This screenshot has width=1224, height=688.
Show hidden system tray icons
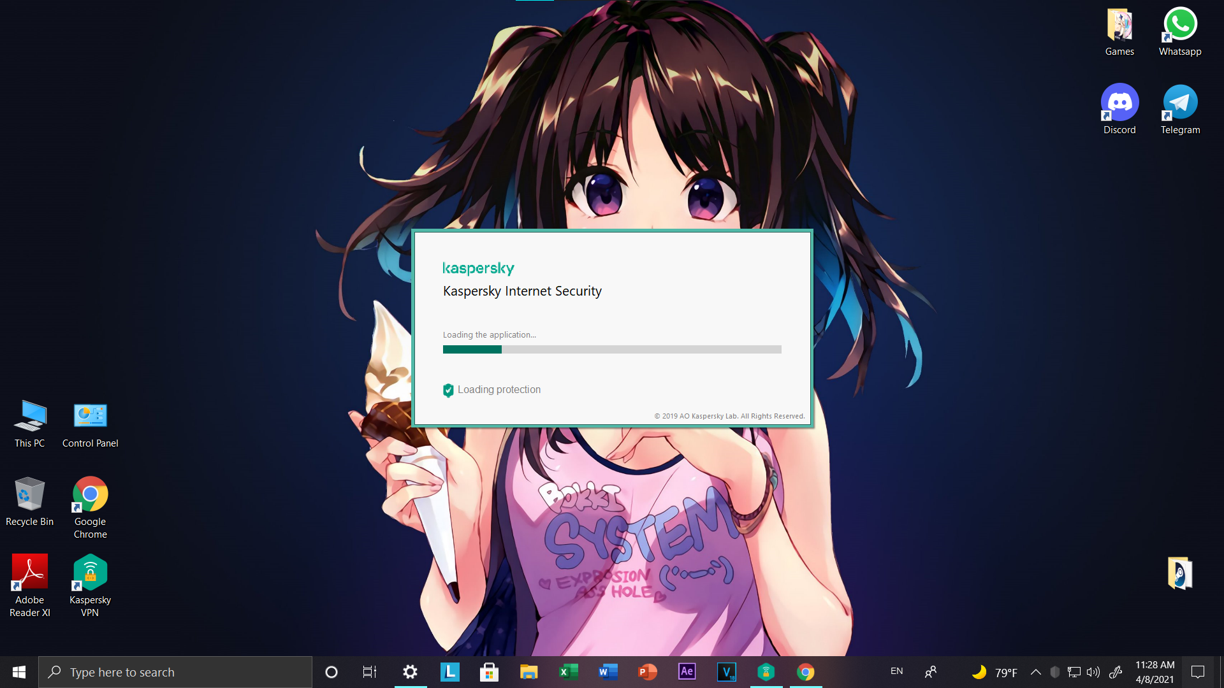point(1036,671)
